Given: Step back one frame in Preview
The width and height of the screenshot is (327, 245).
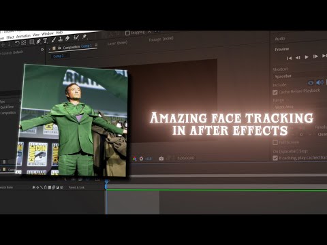Looking at the screenshot, I should tap(298, 58).
